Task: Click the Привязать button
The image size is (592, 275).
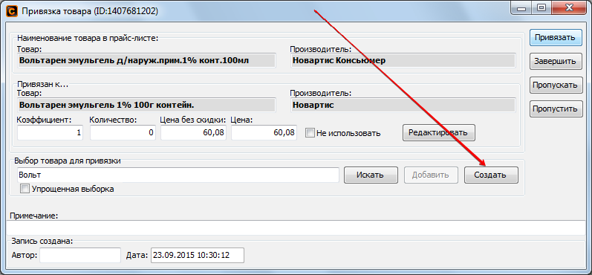Action: tap(555, 37)
